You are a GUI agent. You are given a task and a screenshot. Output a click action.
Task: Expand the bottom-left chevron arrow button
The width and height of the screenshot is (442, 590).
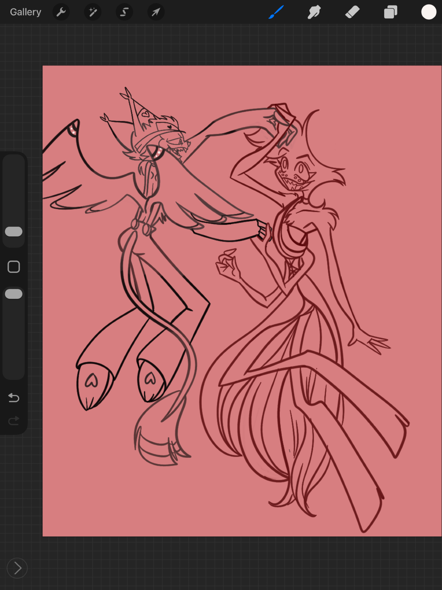17,568
